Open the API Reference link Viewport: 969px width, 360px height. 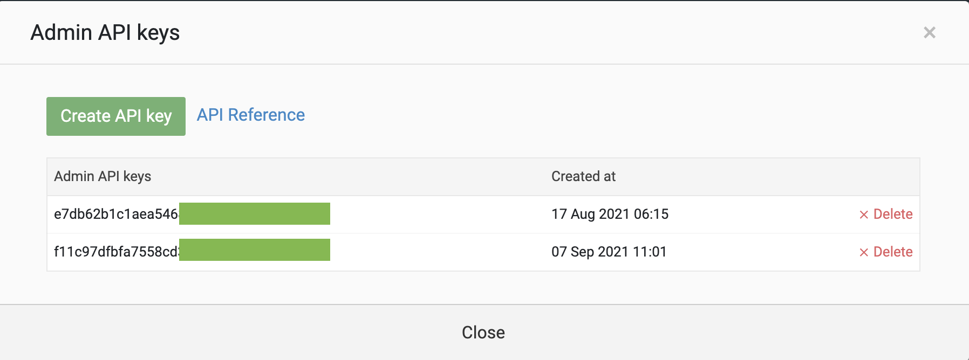(250, 115)
